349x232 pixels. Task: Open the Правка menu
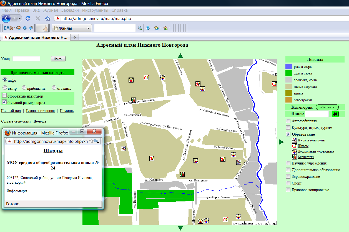point(22,10)
